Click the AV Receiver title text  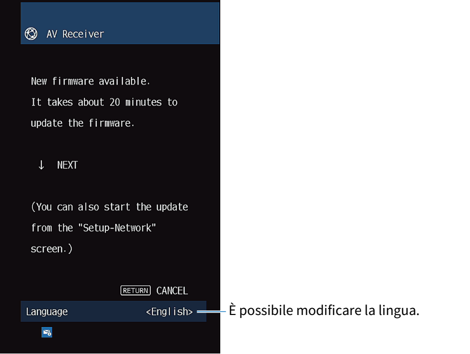(x=75, y=34)
